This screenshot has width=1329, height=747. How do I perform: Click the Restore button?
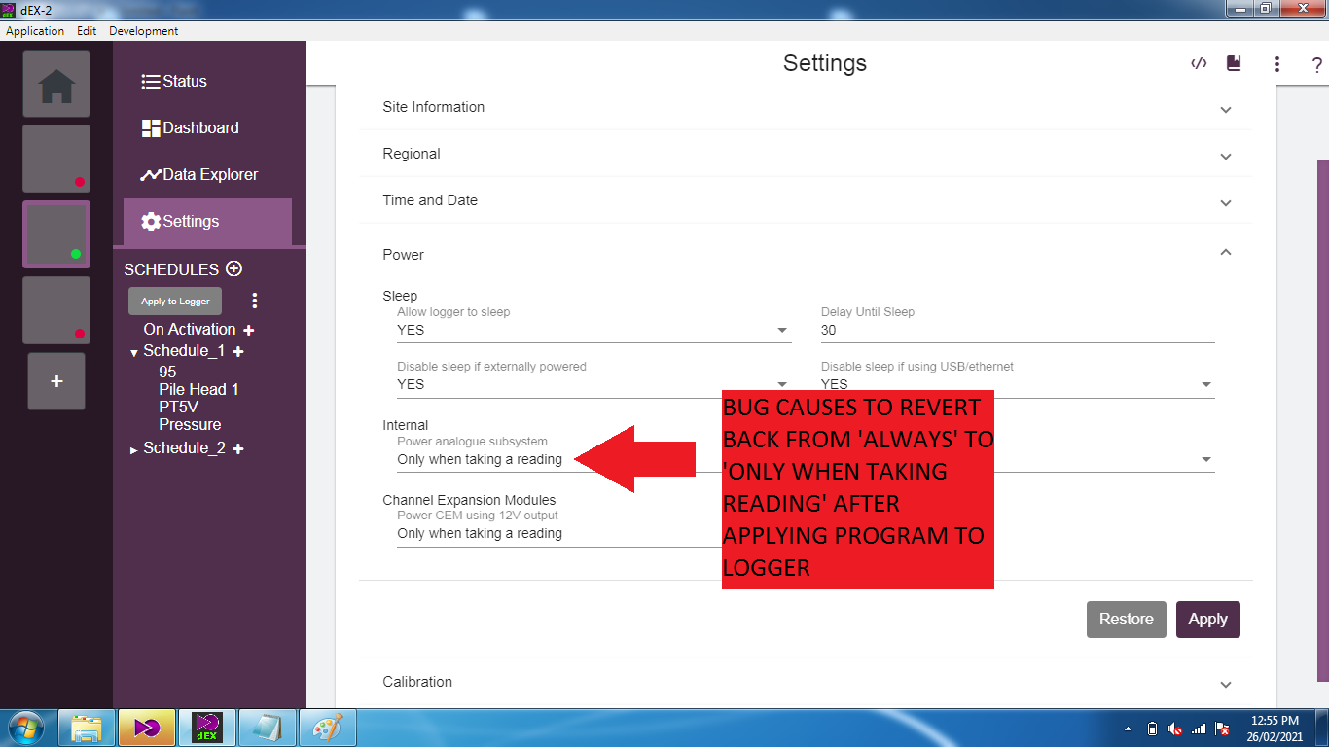pos(1126,620)
